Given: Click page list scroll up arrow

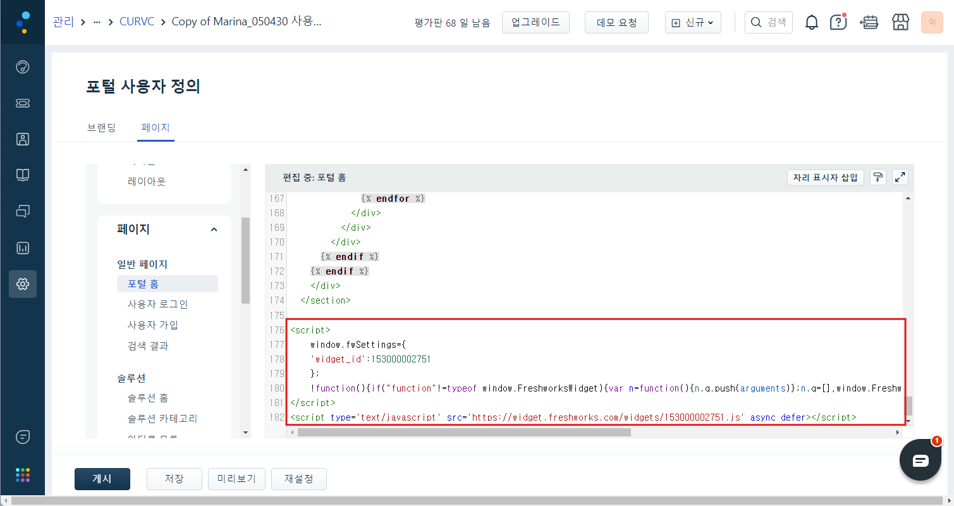Looking at the screenshot, I should pyautogui.click(x=246, y=169).
